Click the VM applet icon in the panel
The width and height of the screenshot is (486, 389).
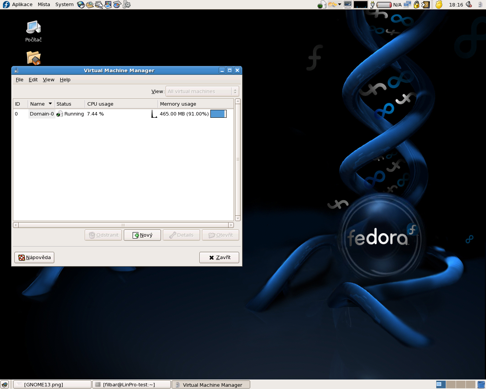(322, 5)
